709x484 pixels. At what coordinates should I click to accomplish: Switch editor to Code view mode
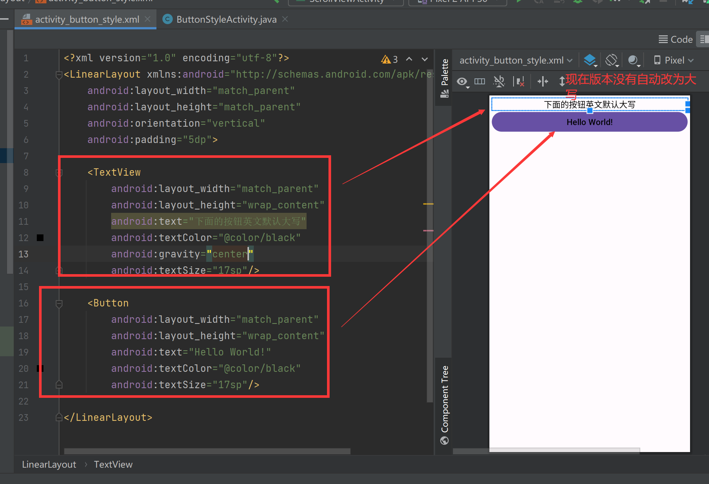coord(676,39)
